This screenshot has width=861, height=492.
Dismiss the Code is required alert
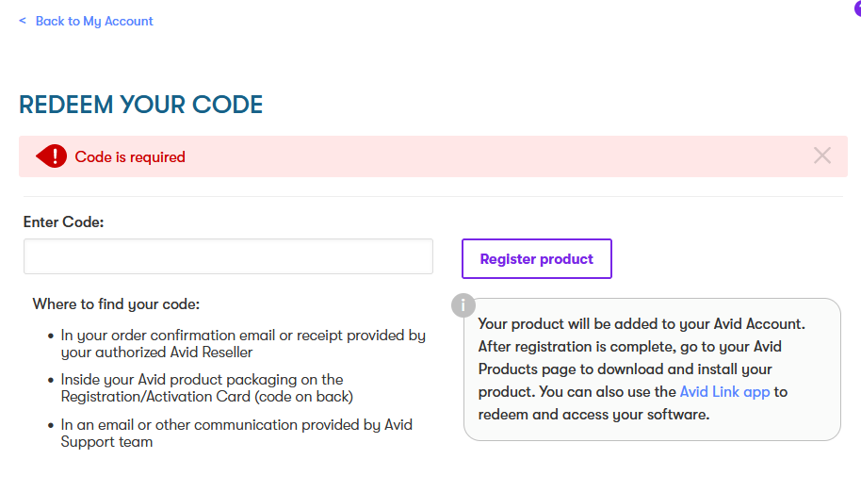coord(822,156)
